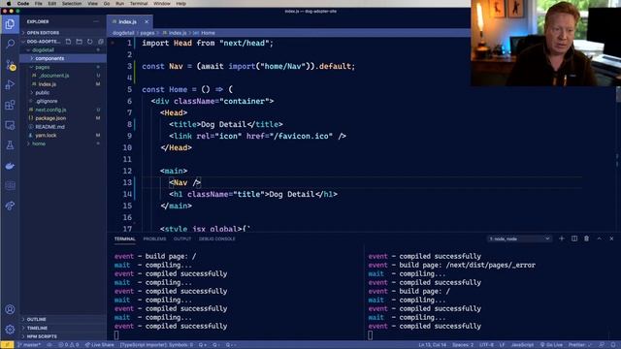
Task: Open the Live Share arrow view
Action: 10,206
